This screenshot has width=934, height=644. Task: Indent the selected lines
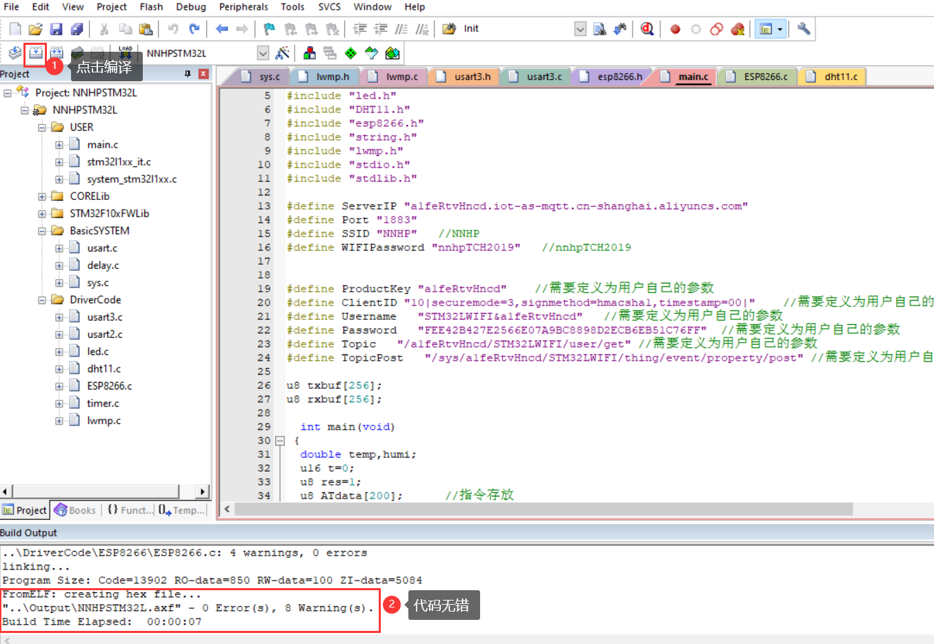point(359,29)
